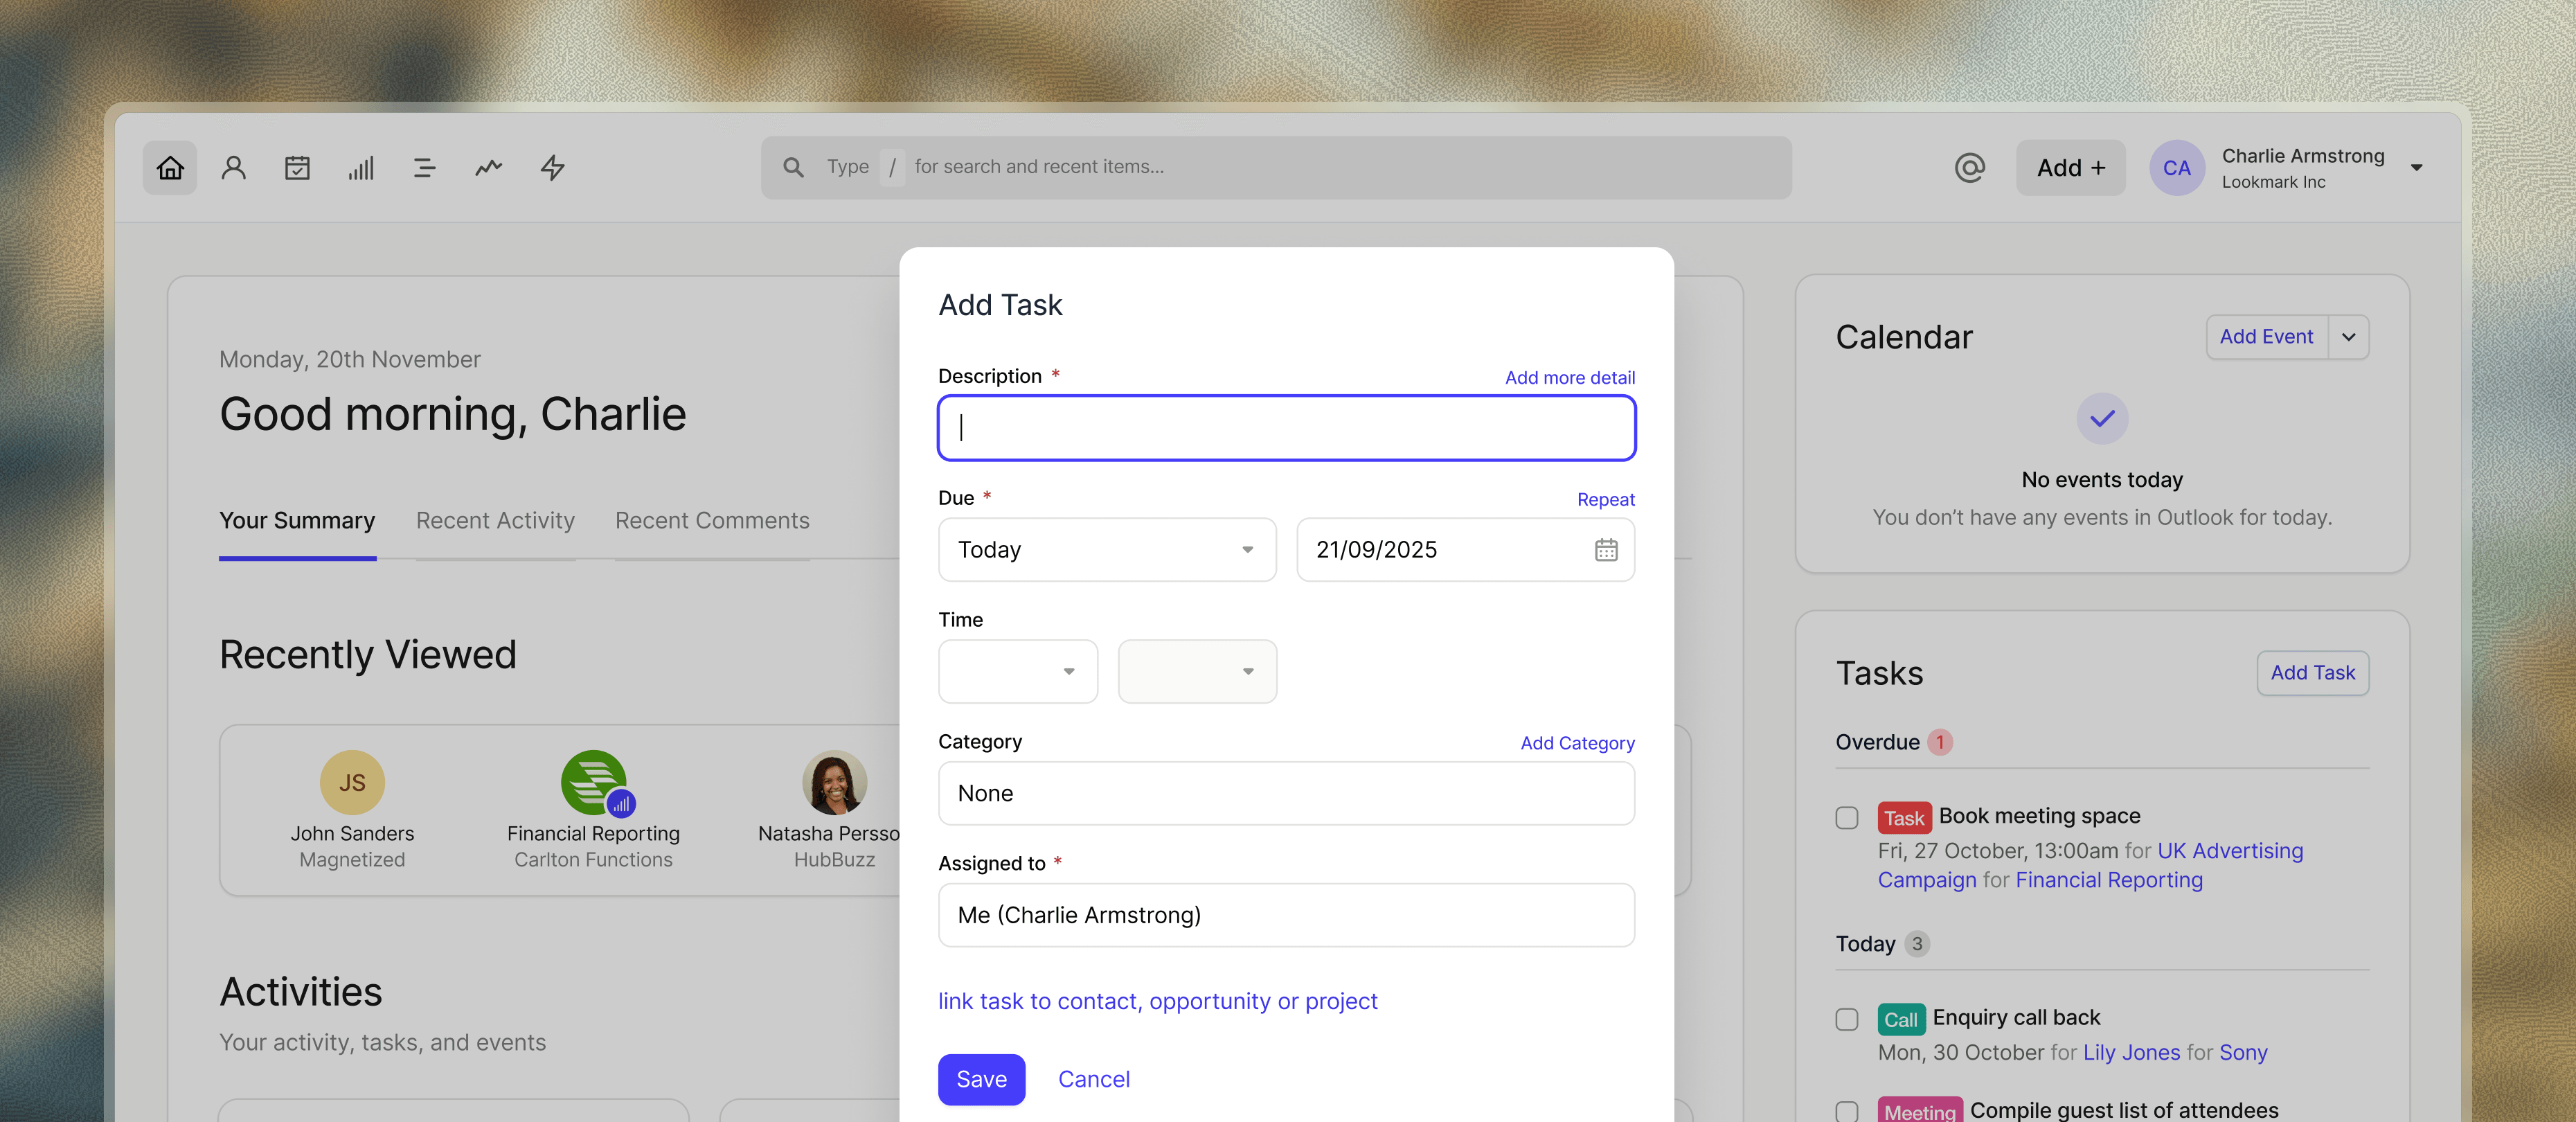Open mentions with the @ icon
The image size is (2576, 1122).
(1968, 167)
